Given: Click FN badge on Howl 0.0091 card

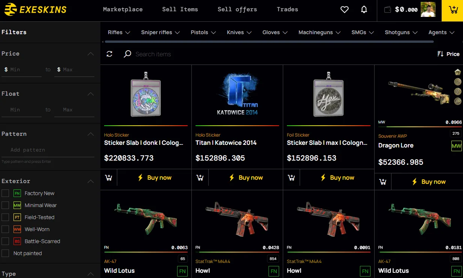Looking at the screenshot, I should [x=365, y=271].
